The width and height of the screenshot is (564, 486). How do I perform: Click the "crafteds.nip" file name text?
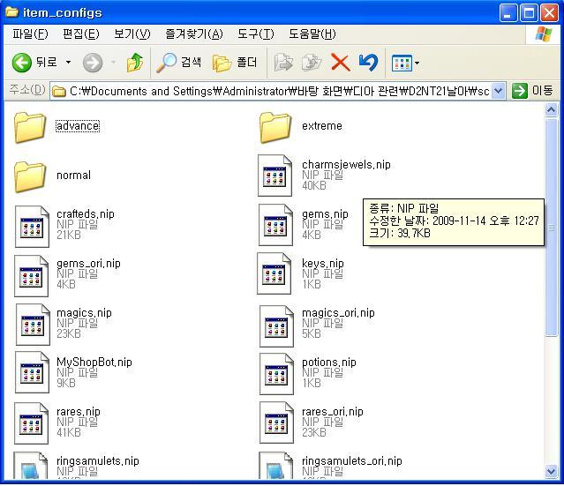(x=86, y=213)
